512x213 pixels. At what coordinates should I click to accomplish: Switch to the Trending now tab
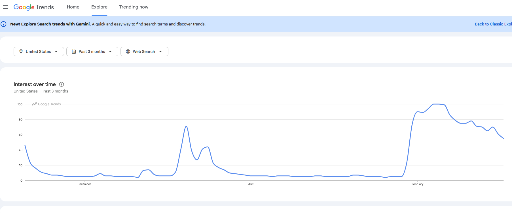[x=134, y=7]
